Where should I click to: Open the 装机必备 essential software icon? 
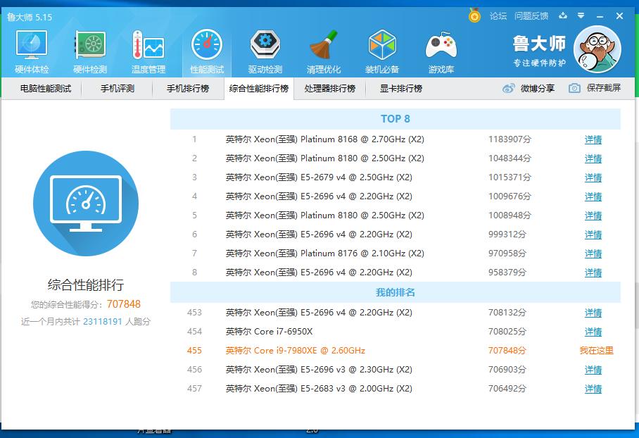382,52
